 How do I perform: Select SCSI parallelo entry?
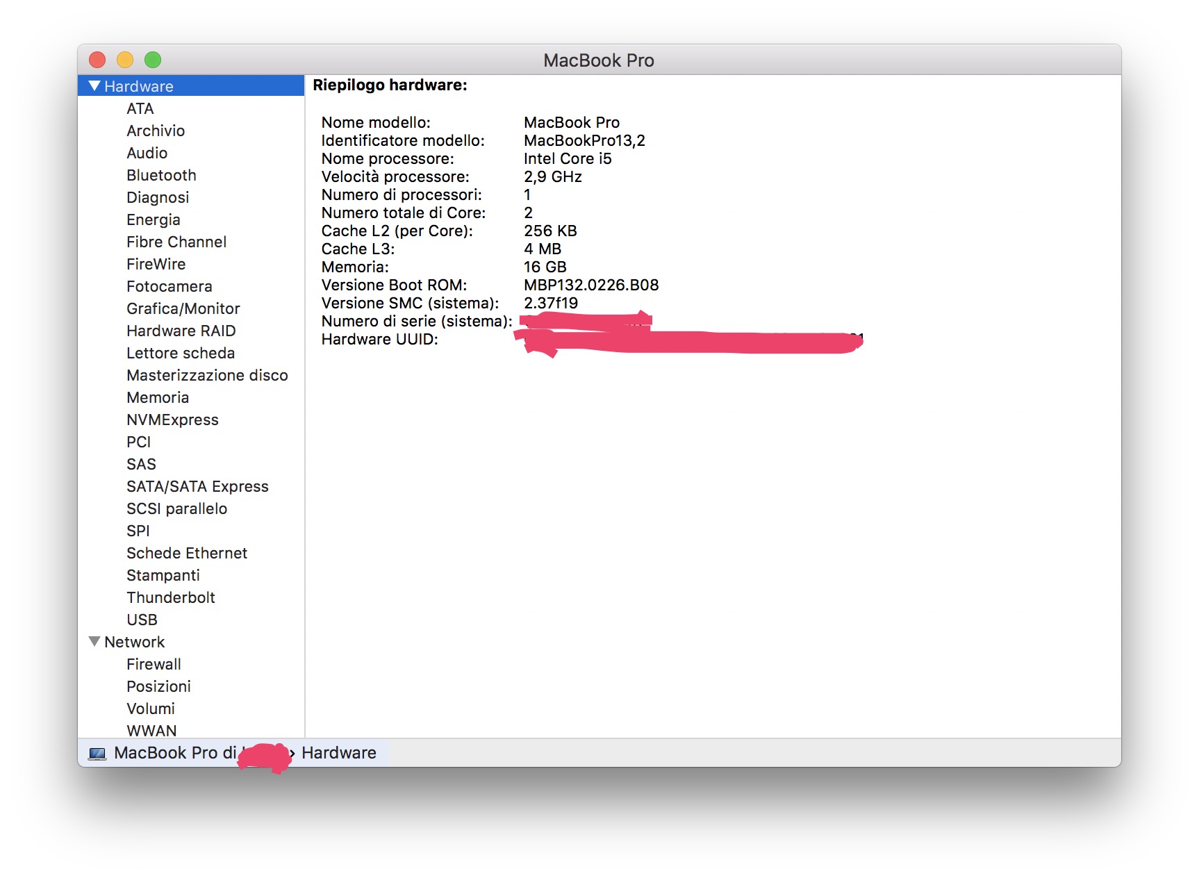[177, 508]
